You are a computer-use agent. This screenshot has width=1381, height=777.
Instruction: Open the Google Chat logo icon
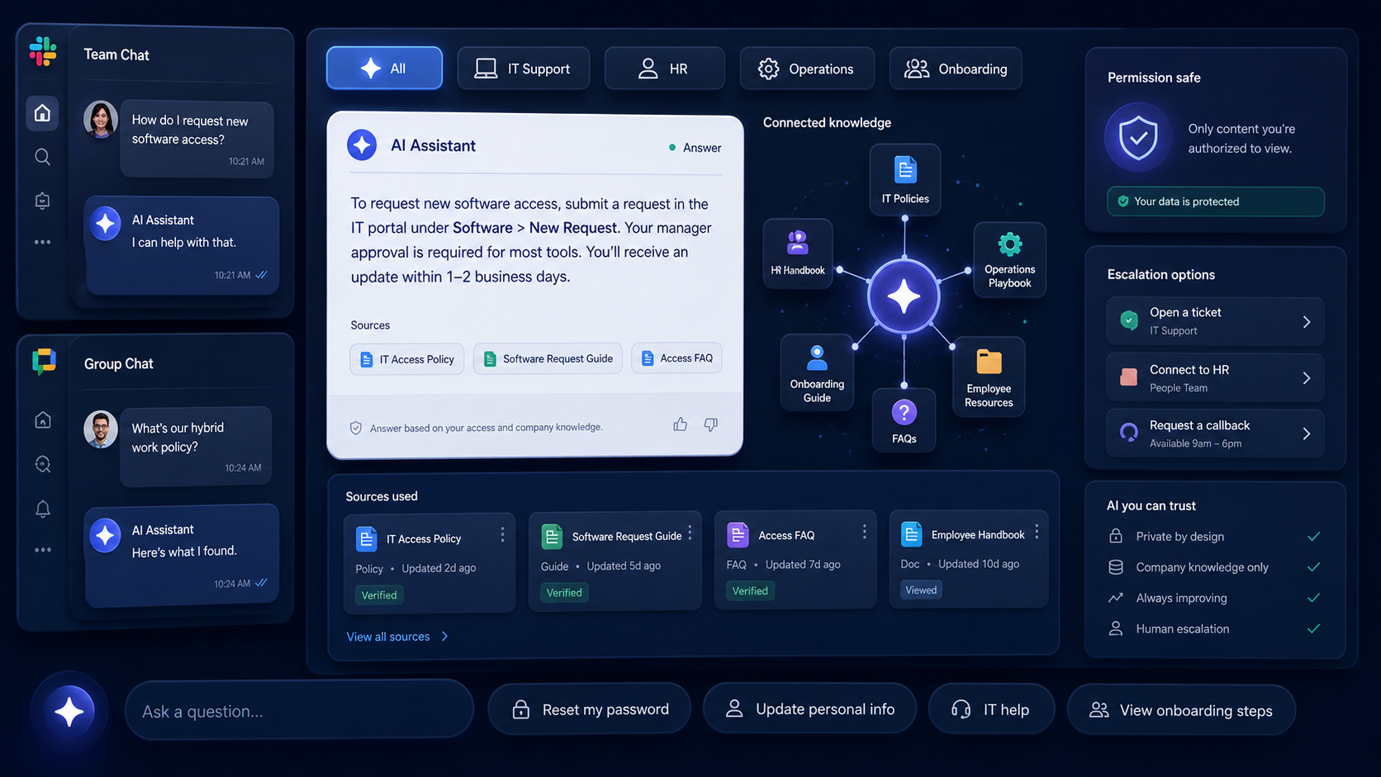click(44, 361)
